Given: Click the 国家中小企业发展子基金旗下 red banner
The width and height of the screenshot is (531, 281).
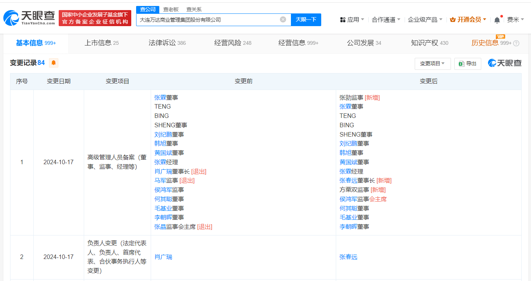Looking at the screenshot, I should click(x=95, y=18).
